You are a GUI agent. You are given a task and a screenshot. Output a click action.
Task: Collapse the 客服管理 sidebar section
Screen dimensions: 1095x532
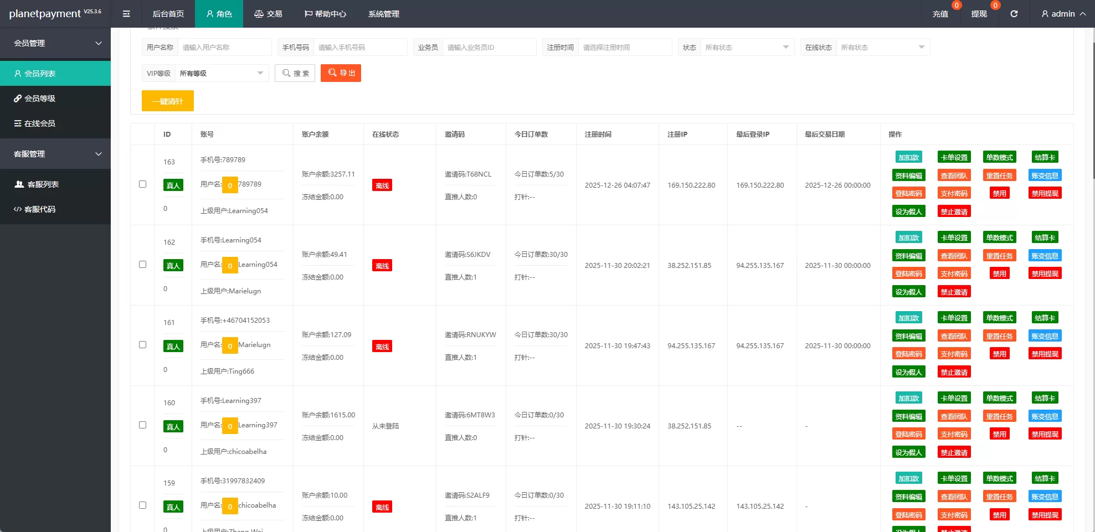(x=55, y=153)
